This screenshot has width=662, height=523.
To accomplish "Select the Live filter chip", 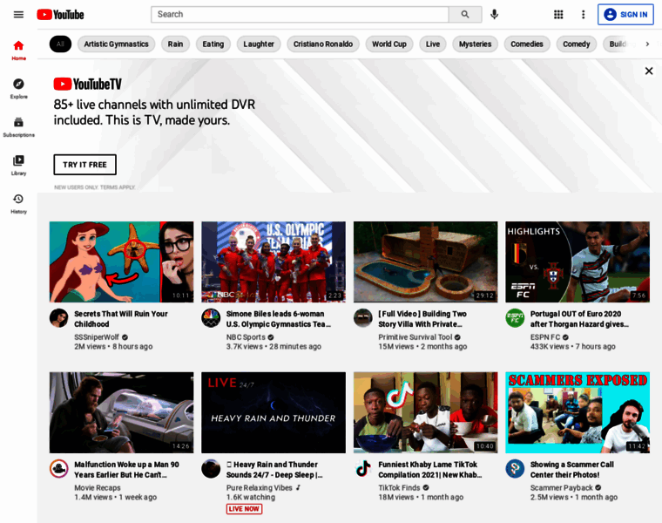I will click(x=433, y=44).
